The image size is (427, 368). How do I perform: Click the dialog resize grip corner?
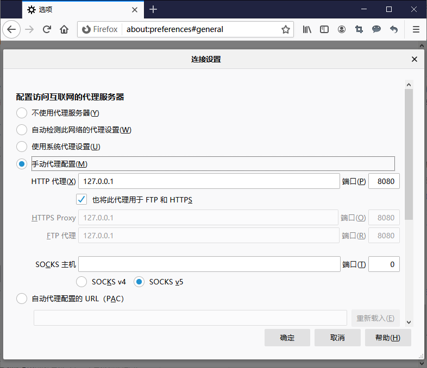[x=420, y=357]
